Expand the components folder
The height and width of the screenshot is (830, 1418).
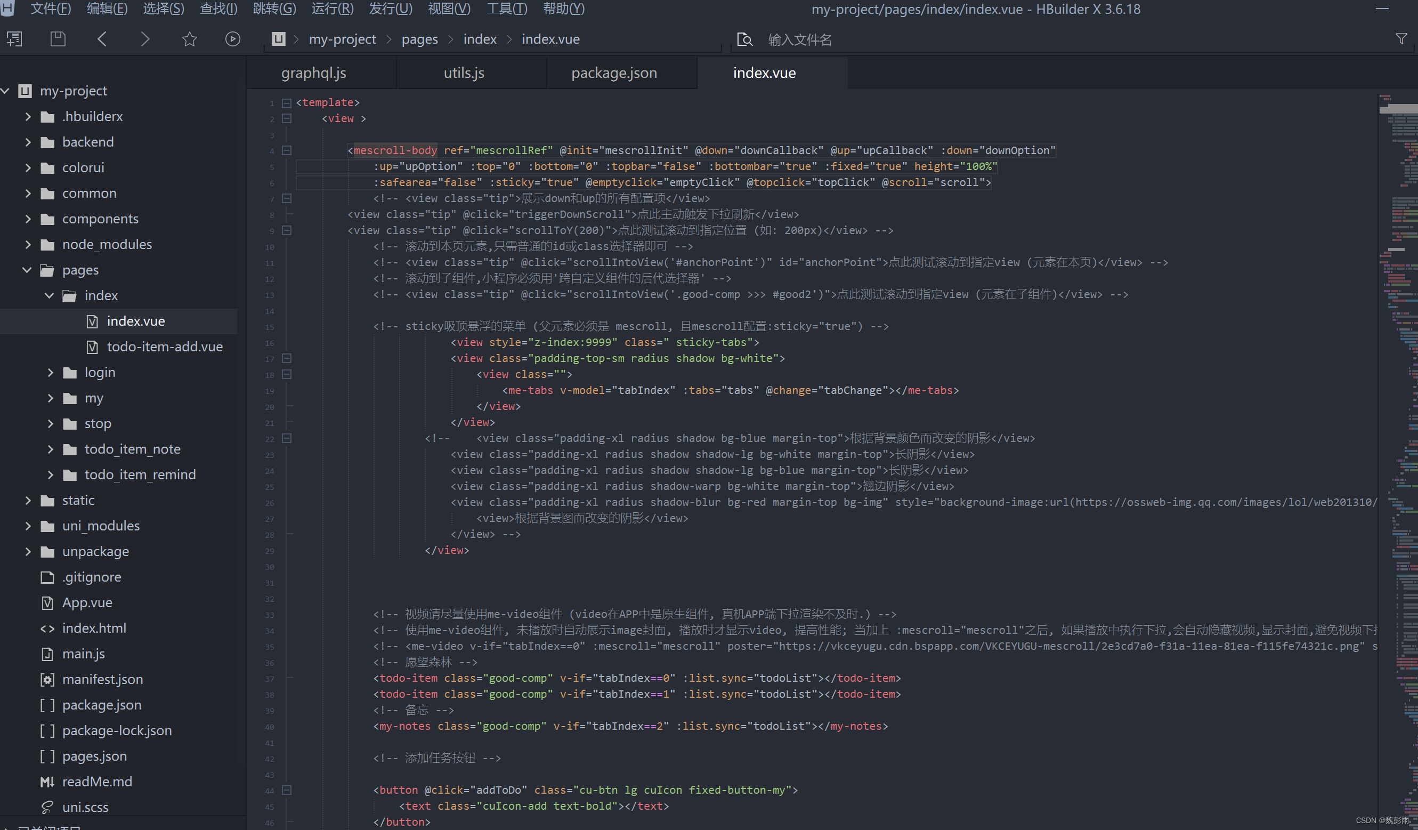pos(28,219)
